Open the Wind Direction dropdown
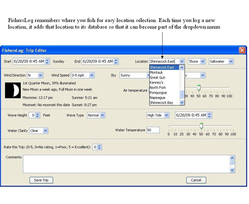 click(40, 75)
